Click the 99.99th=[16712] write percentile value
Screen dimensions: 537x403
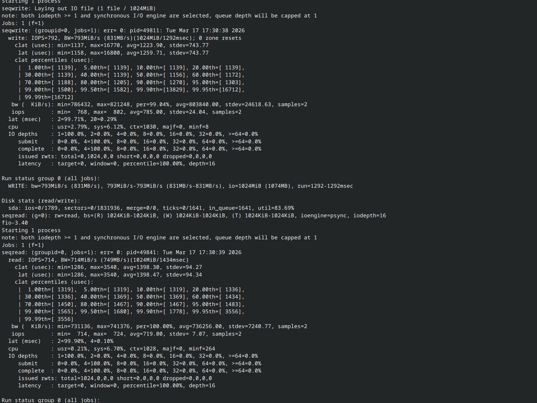coord(49,97)
